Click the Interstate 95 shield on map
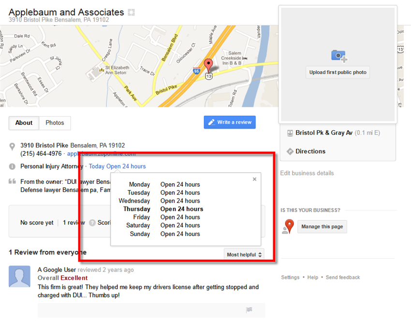This screenshot has width=411, height=324. (x=197, y=71)
